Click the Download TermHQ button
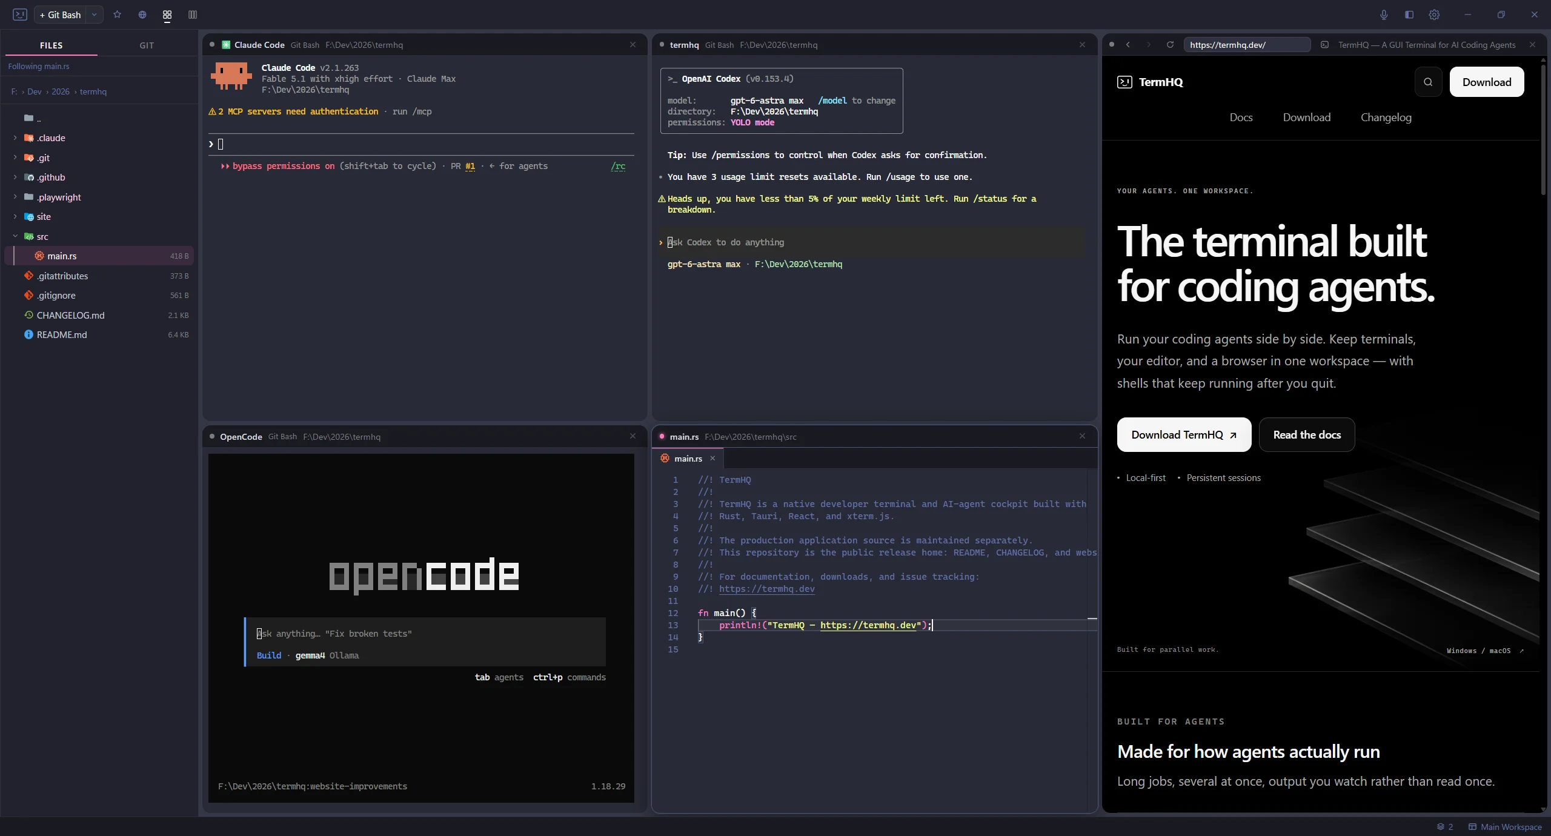 [x=1184, y=434]
